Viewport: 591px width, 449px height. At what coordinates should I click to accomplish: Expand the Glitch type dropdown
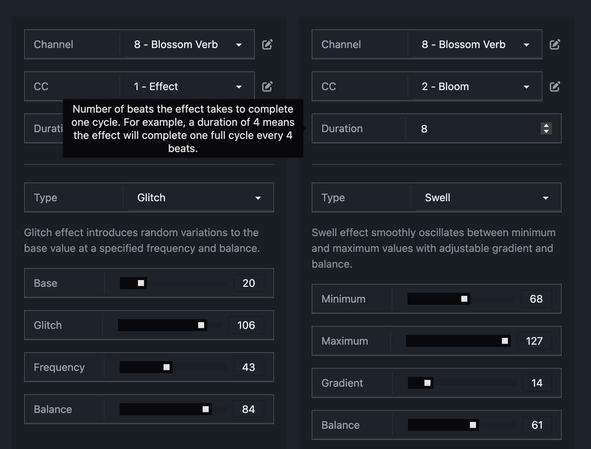pos(199,198)
